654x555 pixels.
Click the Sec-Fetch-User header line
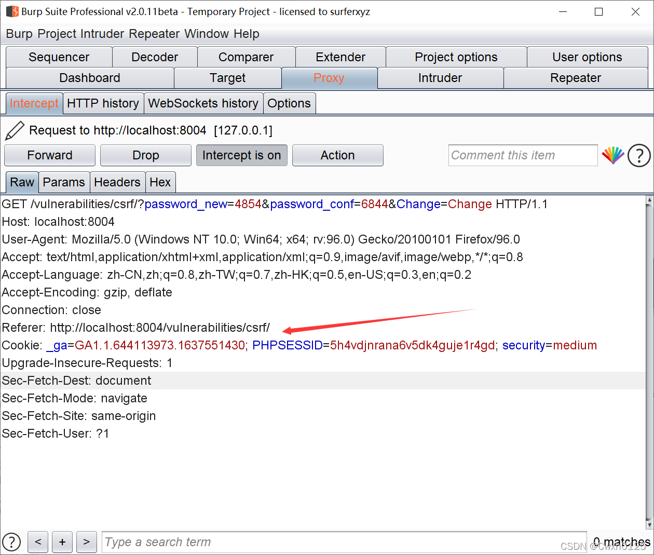pyautogui.click(x=56, y=434)
